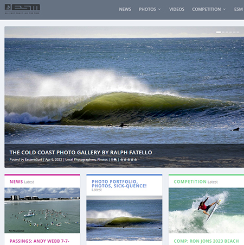Open Comp: Ron Jons 2023 Beach article
Image resolution: width=244 pixels, height=245 pixels.
[206, 241]
